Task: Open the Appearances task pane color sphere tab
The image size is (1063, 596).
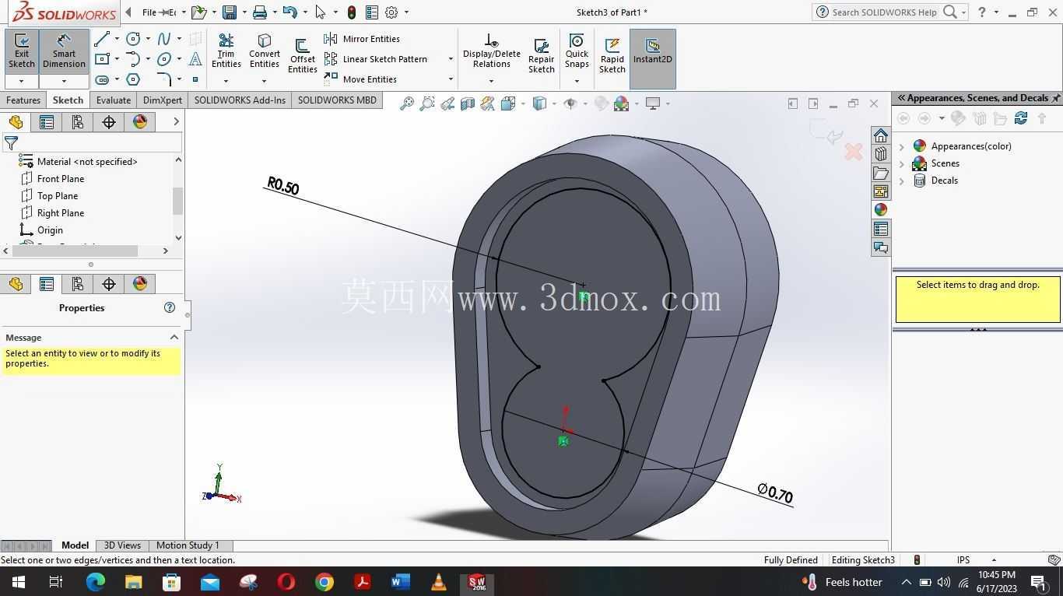Action: click(x=880, y=210)
